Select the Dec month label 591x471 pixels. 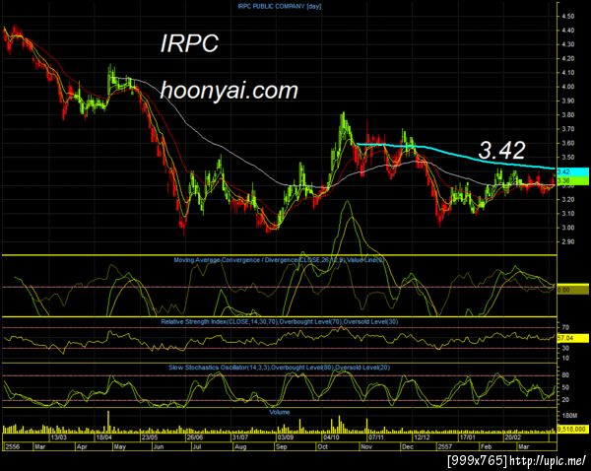[x=408, y=447]
